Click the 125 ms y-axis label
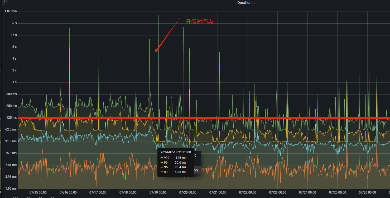 coord(11,118)
